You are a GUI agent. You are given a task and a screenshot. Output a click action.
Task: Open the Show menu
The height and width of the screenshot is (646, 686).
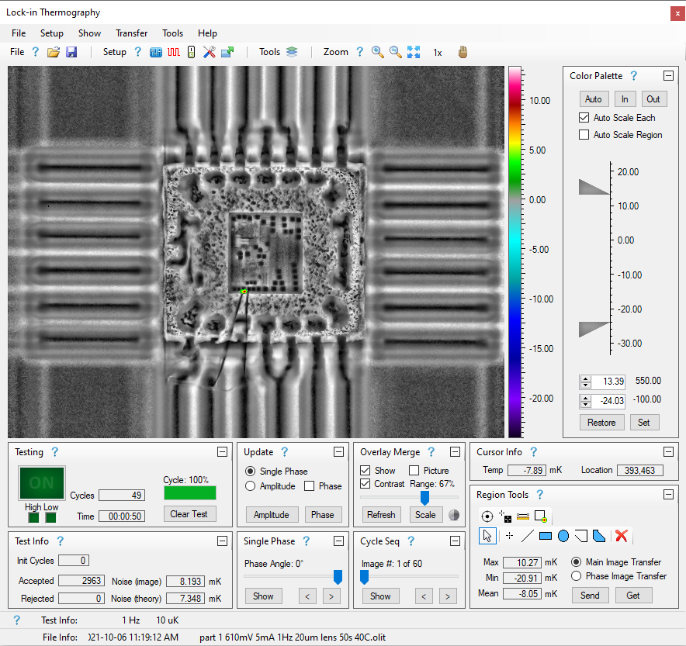point(89,33)
